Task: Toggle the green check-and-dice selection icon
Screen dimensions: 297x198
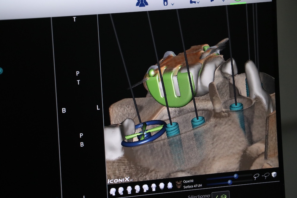Action: [221, 196]
